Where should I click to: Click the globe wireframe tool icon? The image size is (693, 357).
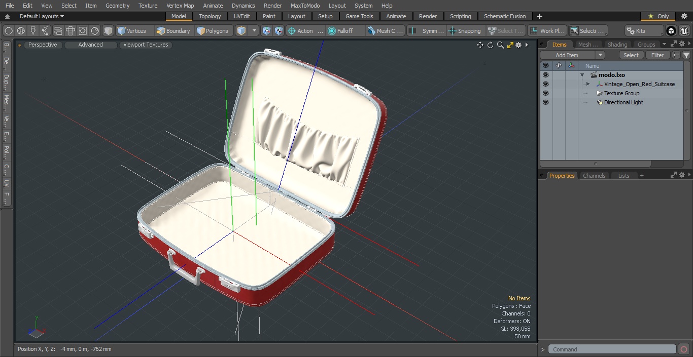tap(21, 31)
